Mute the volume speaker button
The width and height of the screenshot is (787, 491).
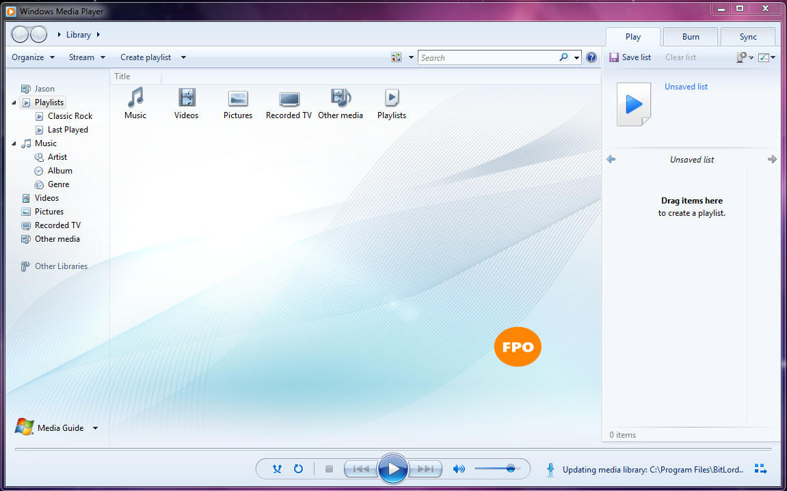point(459,469)
